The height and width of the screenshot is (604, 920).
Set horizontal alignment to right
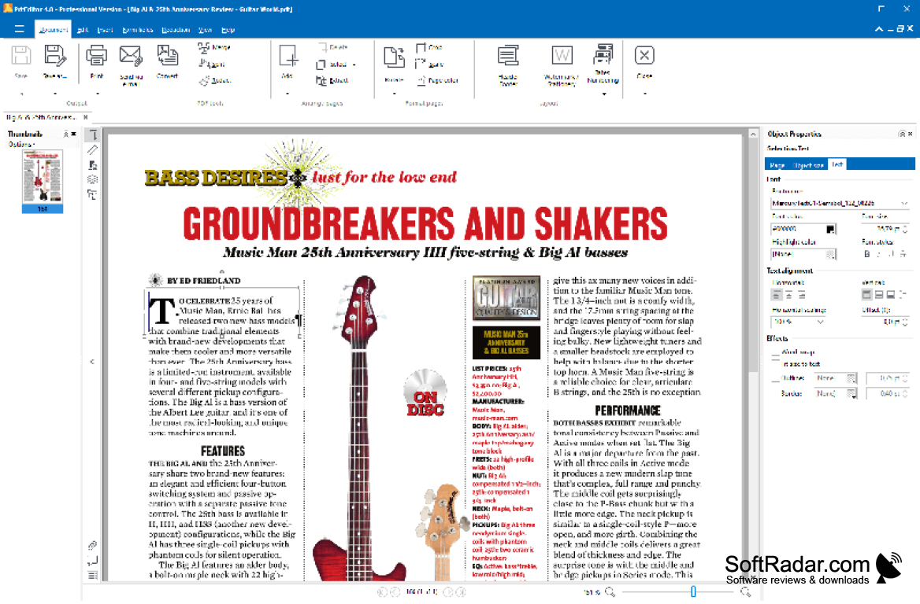(x=802, y=295)
